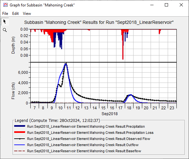189x159 pixels.
Task: Click the Depth (in) axis label
Action: coord(13,45)
